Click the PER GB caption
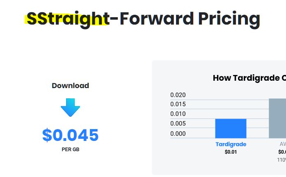Screen dimensions: 286x177 [70, 150]
